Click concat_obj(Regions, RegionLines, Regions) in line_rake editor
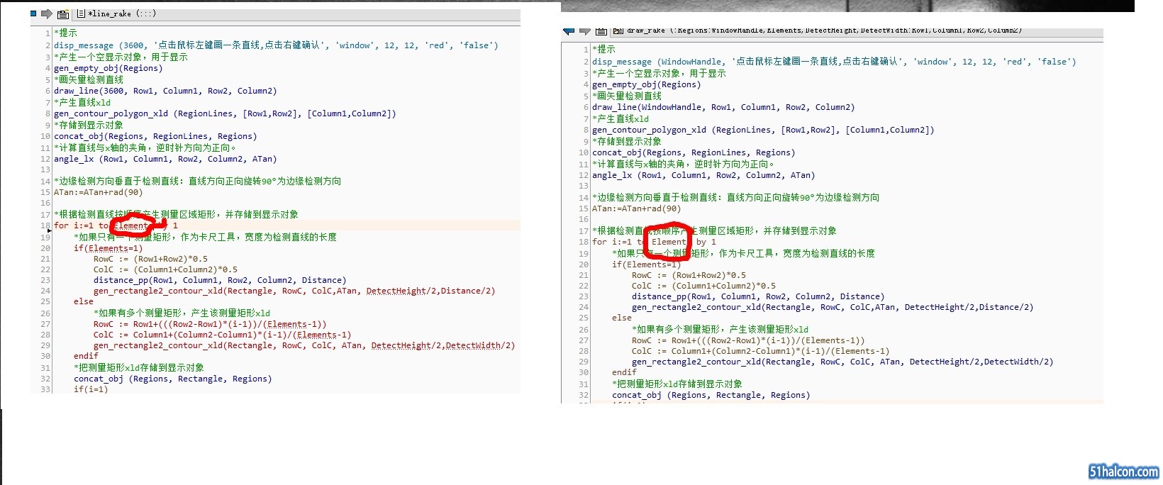Image resolution: width=1163 pixels, height=485 pixels. (x=155, y=136)
